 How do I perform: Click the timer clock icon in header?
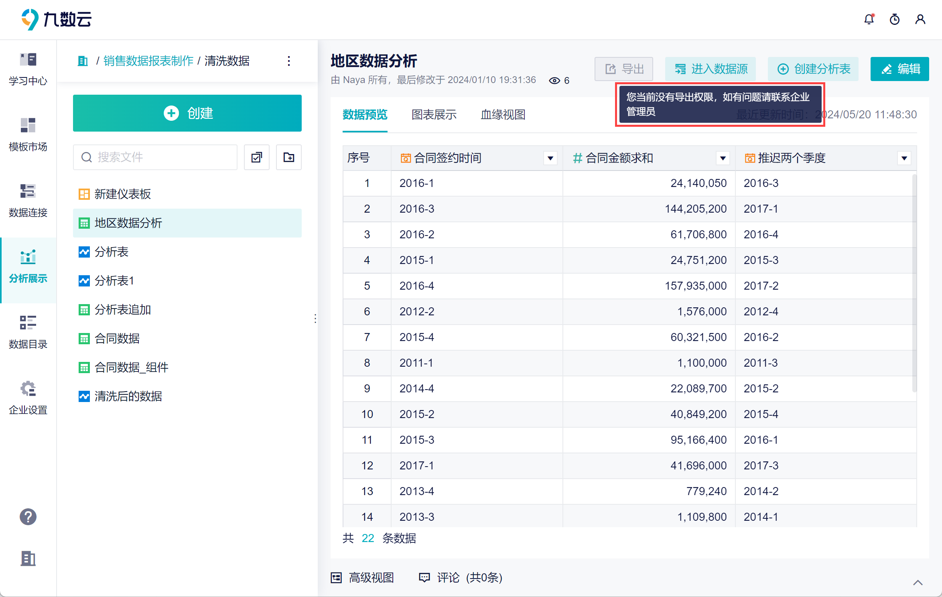(x=895, y=19)
